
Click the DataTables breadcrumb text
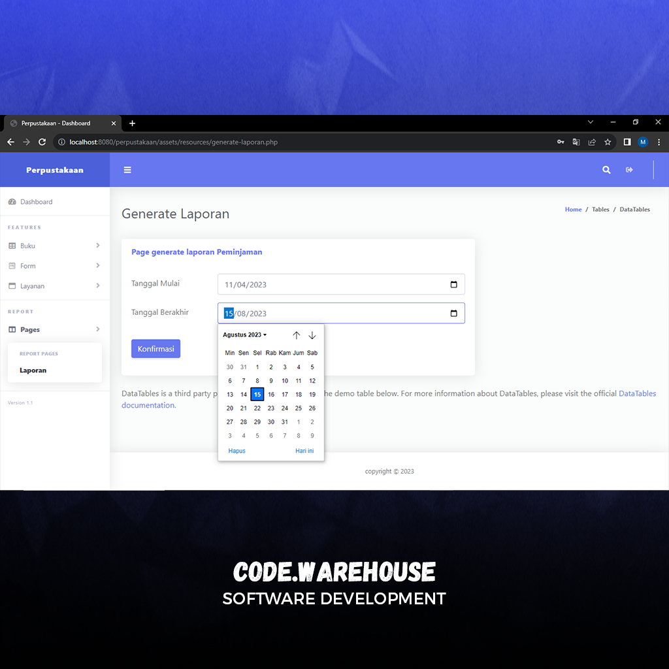coord(634,210)
